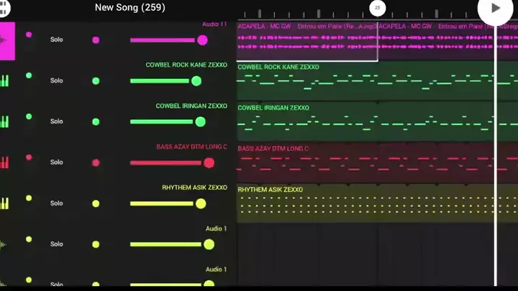Image resolution: width=518 pixels, height=291 pixels.
Task: Click red pan dot on BASS AZAY track
Action: click(x=96, y=162)
